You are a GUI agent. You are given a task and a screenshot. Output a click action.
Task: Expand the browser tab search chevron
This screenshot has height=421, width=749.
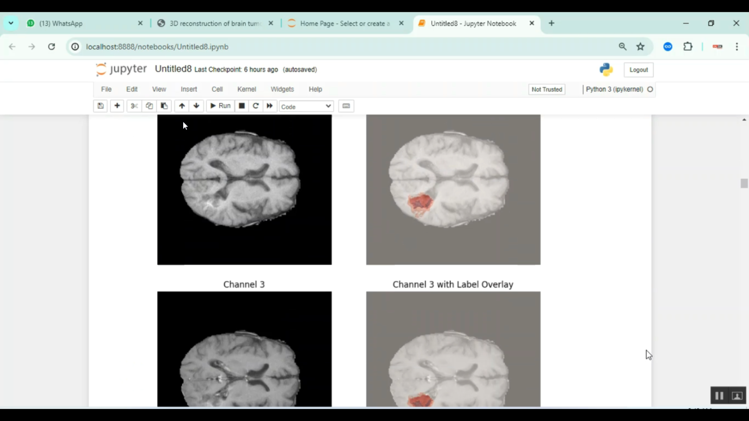point(11,23)
